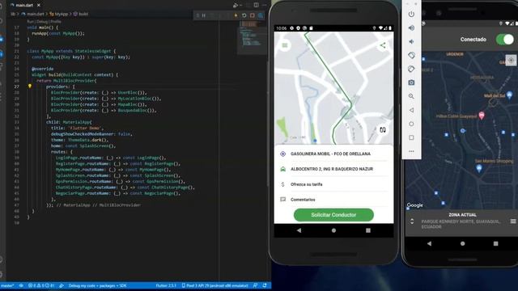
Task: Select the emulator zoom magnifier icon
Action: point(411,96)
